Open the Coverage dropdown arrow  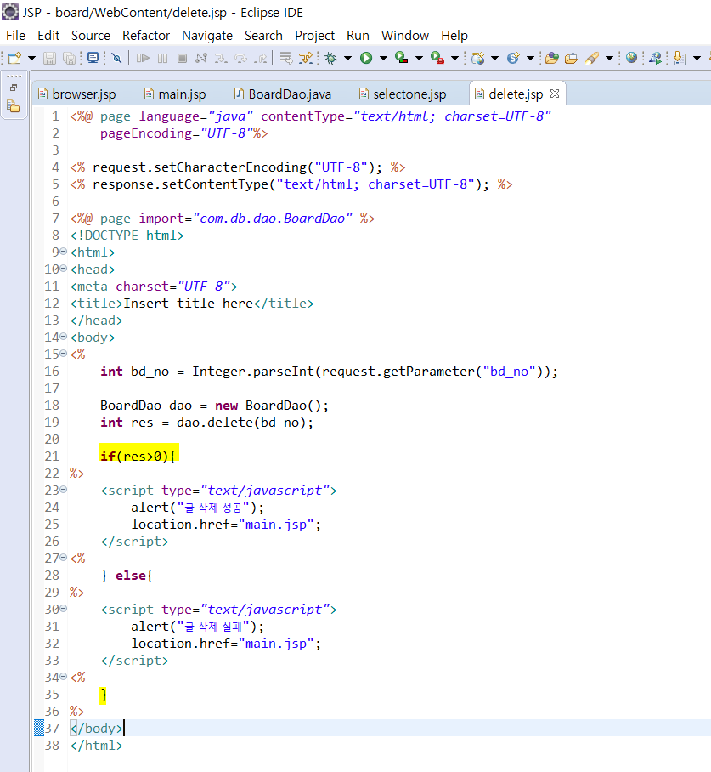(x=420, y=58)
